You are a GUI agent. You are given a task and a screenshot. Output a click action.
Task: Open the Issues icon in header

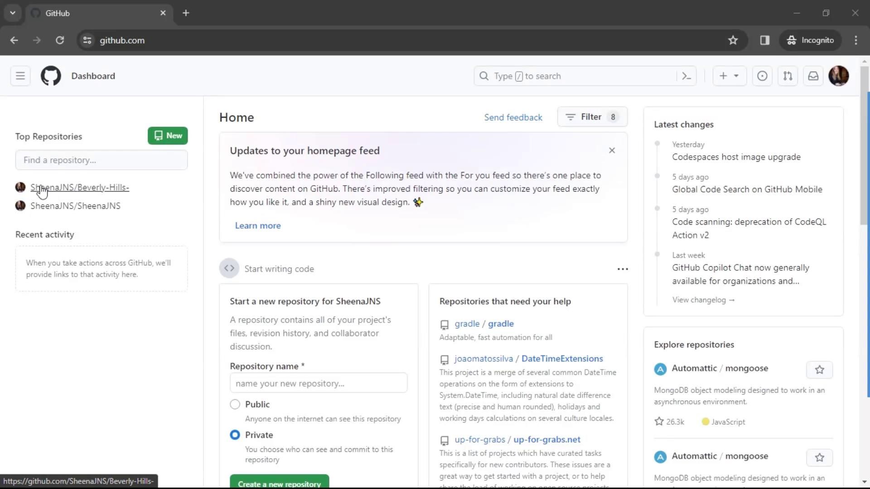click(x=762, y=76)
